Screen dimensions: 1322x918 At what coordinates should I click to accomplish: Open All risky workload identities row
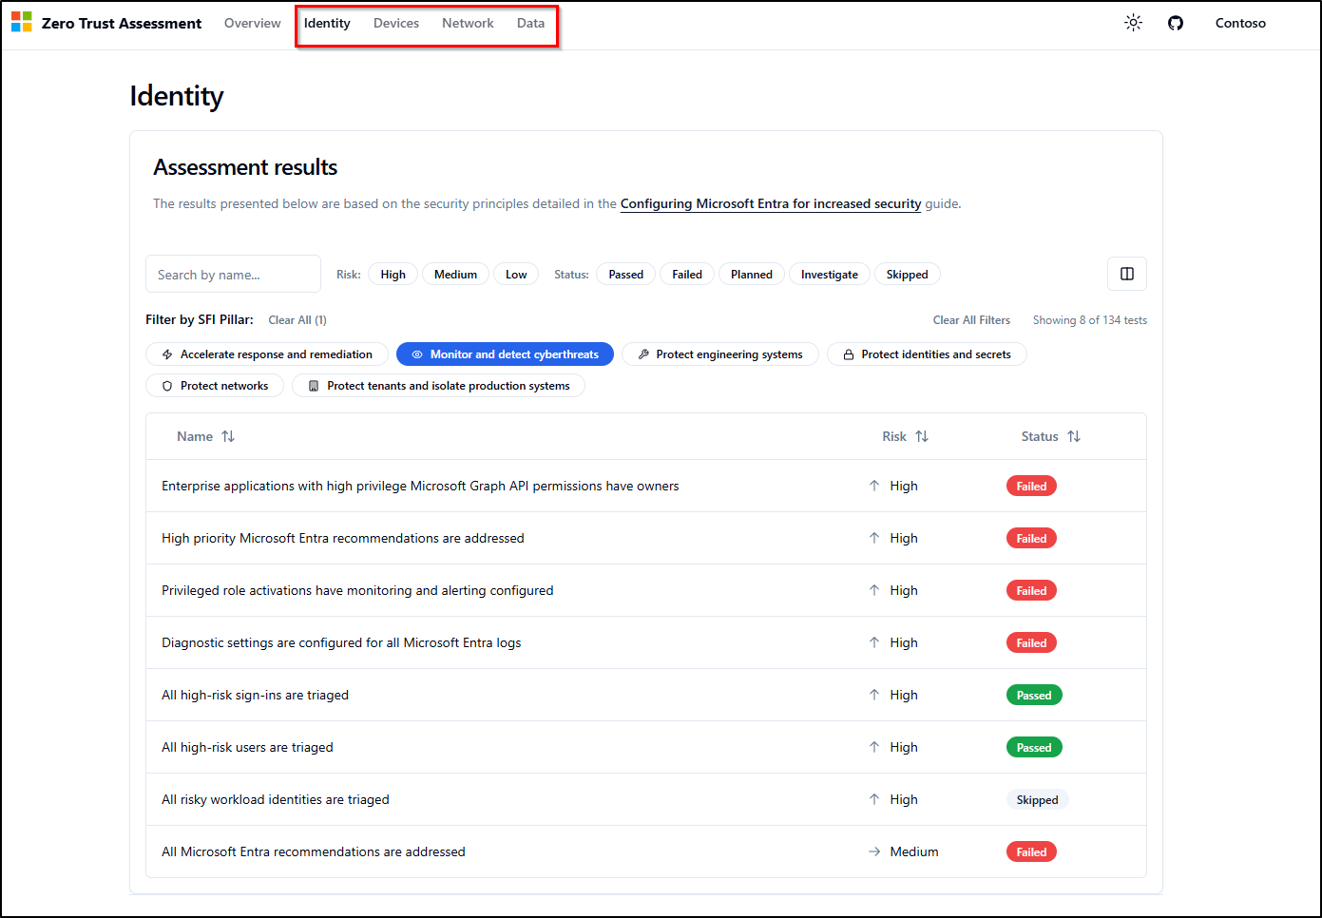tap(646, 799)
